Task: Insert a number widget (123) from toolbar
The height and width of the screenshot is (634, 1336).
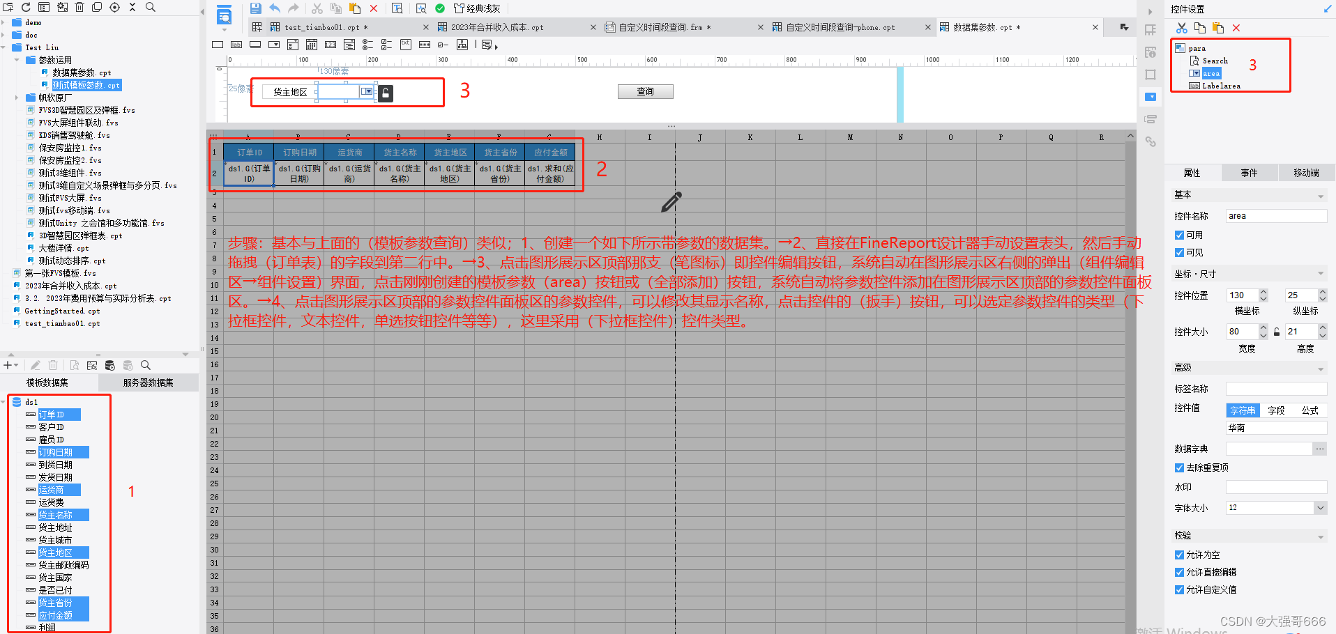Action: 331,45
